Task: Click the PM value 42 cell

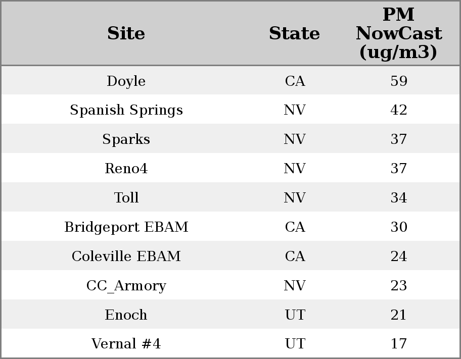Action: [x=399, y=110]
